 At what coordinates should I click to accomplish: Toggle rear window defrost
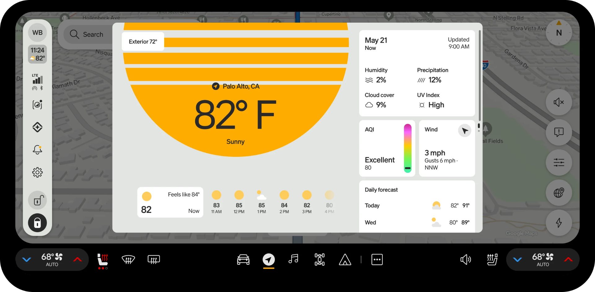pos(154,259)
